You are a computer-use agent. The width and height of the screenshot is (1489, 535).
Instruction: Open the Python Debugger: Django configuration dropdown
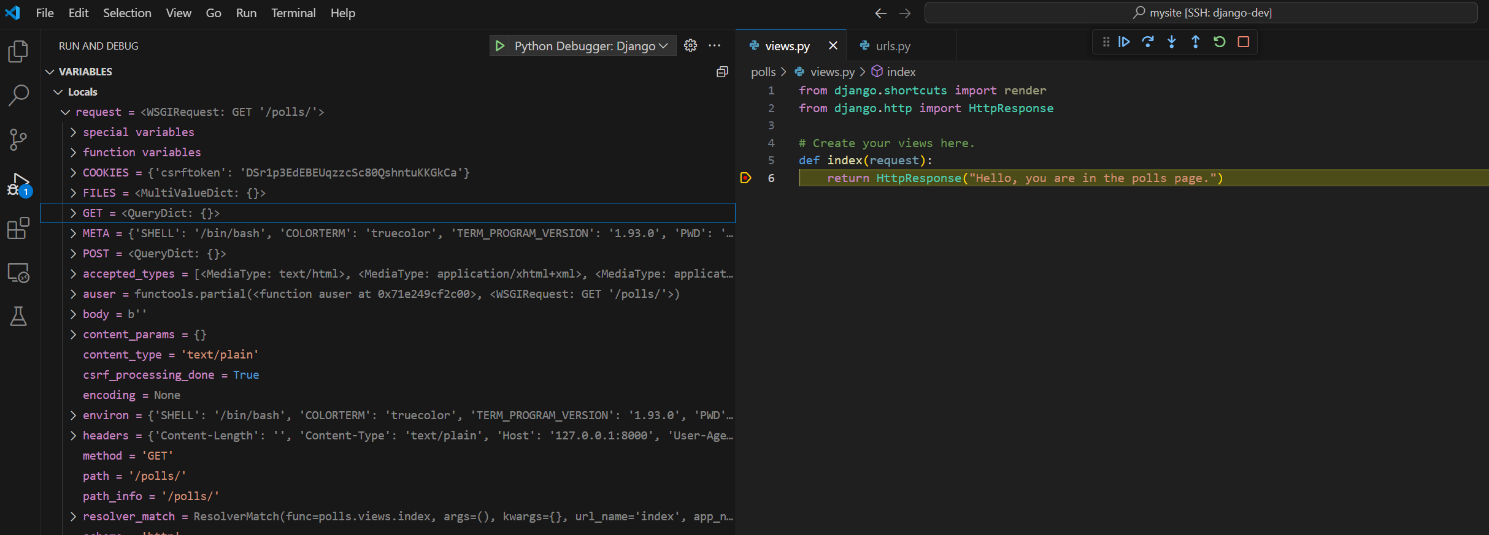pos(591,46)
